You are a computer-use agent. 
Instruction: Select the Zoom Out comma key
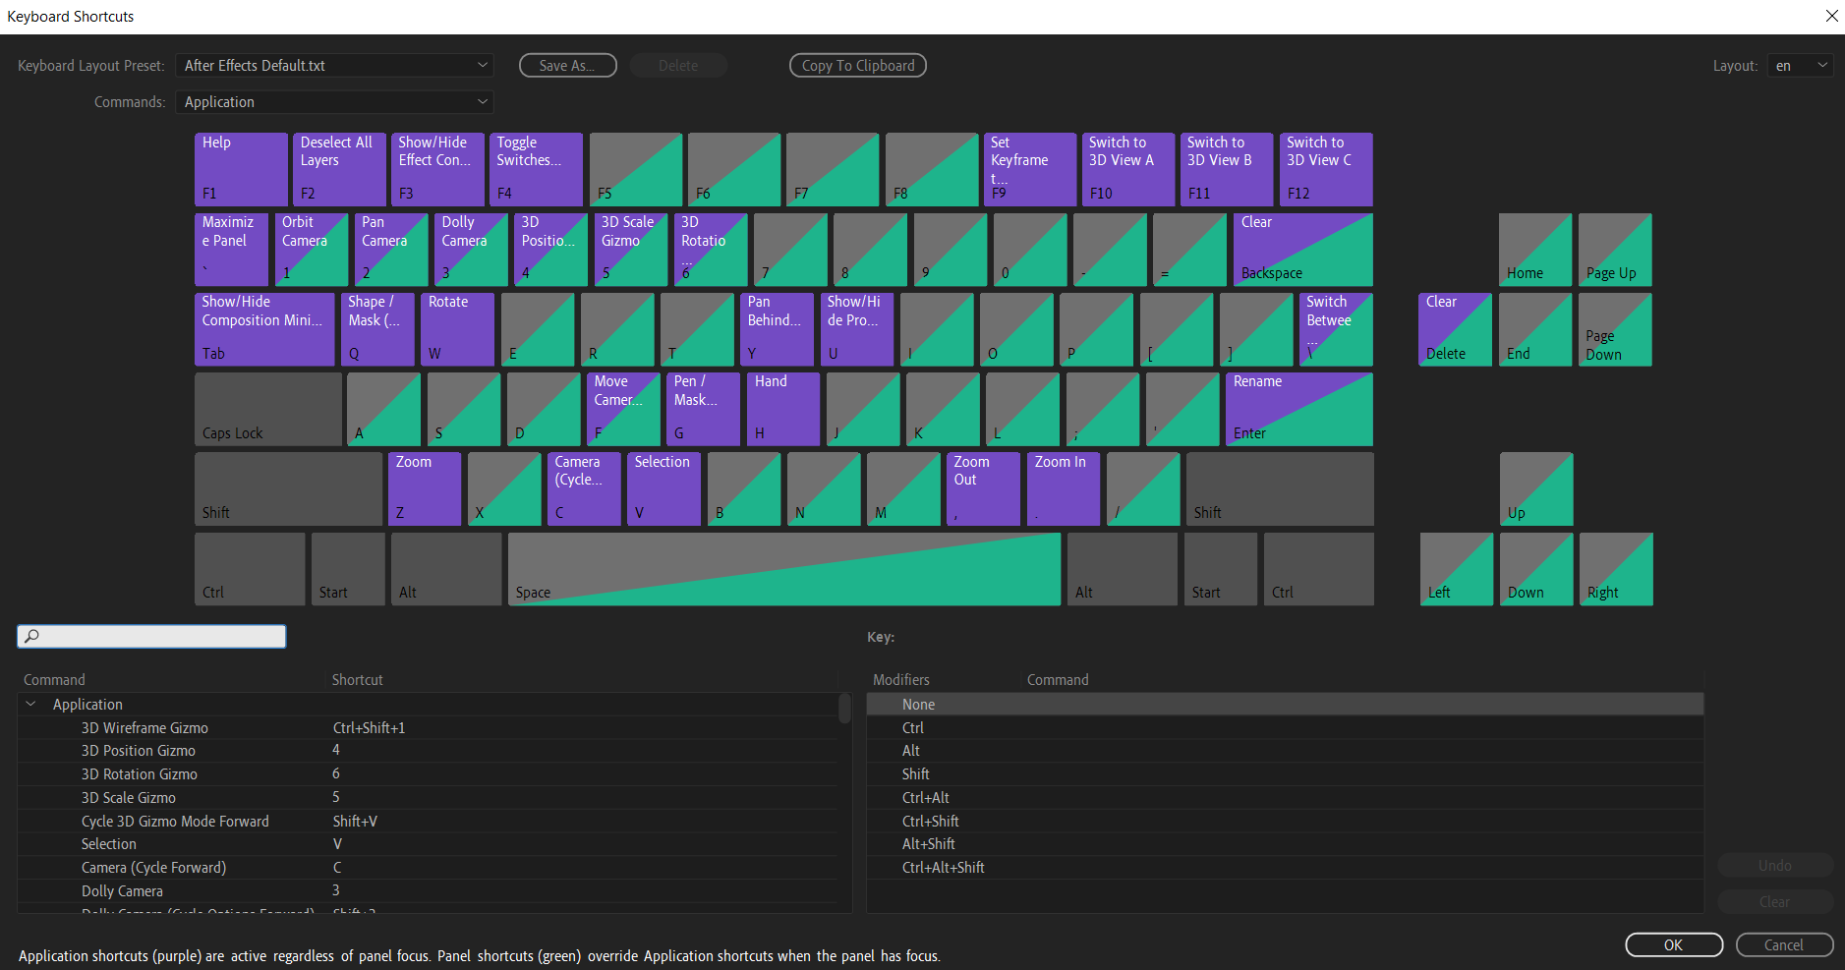coord(983,488)
